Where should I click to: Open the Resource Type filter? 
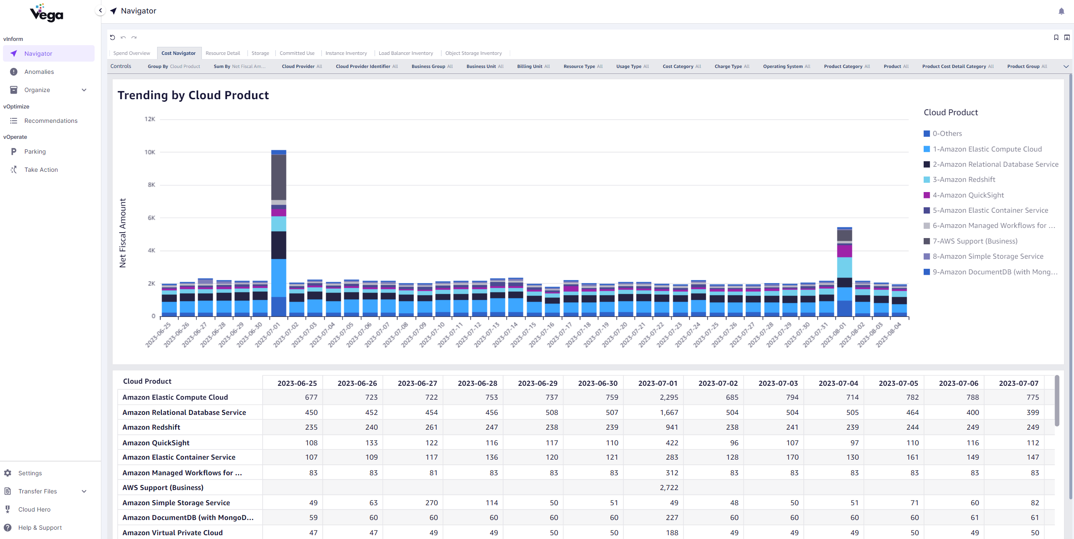coord(583,66)
